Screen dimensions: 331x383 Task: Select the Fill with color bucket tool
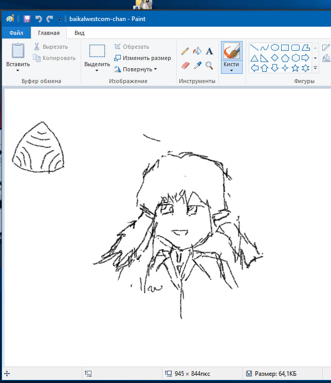click(x=198, y=51)
